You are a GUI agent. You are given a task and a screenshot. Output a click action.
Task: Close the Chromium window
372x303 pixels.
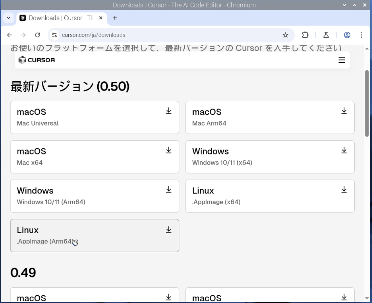point(365,5)
